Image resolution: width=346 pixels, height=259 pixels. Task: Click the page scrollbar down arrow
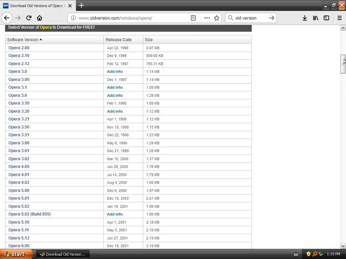343,246
